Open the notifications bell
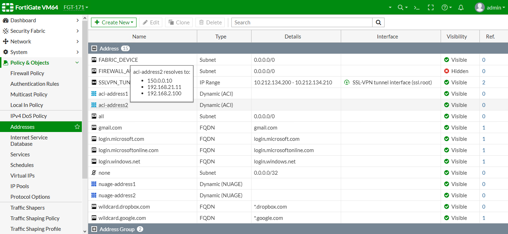 [x=461, y=7]
